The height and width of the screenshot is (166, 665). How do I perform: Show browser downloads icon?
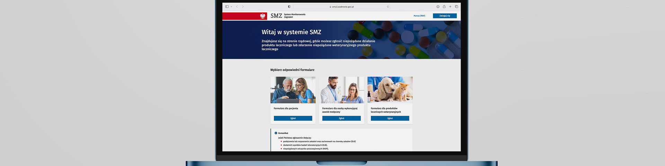pyautogui.click(x=438, y=7)
